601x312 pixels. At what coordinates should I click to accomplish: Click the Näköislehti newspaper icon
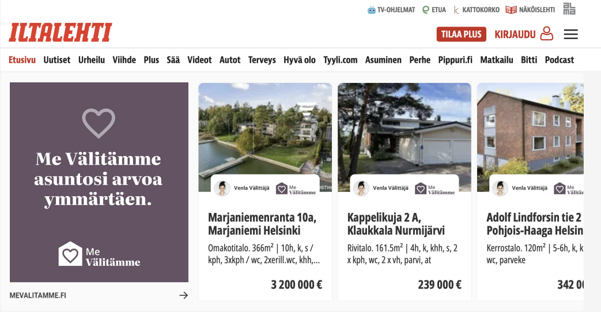point(511,10)
